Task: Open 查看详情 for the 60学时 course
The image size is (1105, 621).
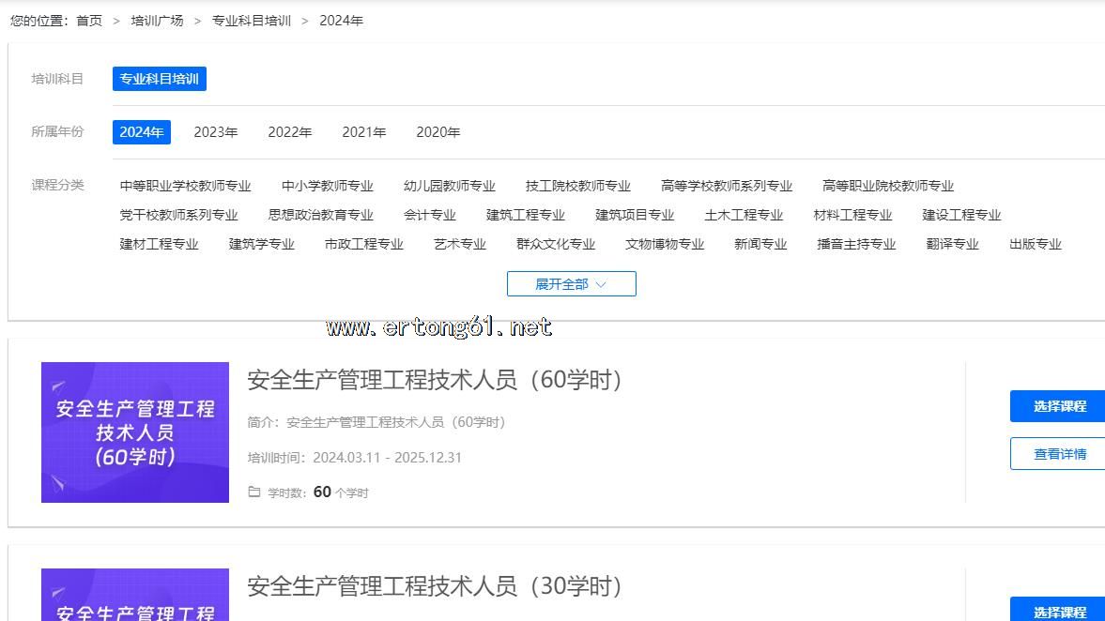Action: point(1059,454)
